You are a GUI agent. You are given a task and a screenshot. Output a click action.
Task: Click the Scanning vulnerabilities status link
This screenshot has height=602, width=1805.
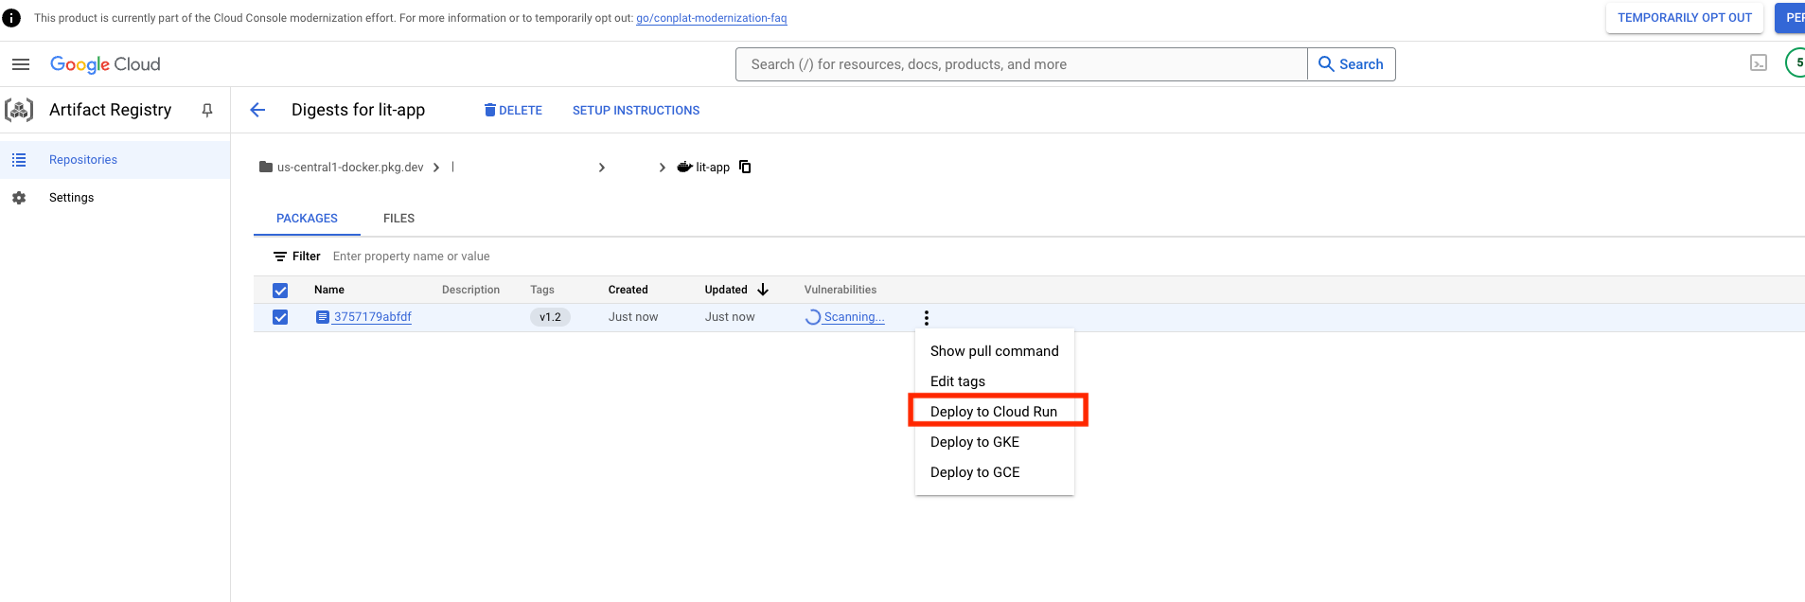[x=853, y=317]
